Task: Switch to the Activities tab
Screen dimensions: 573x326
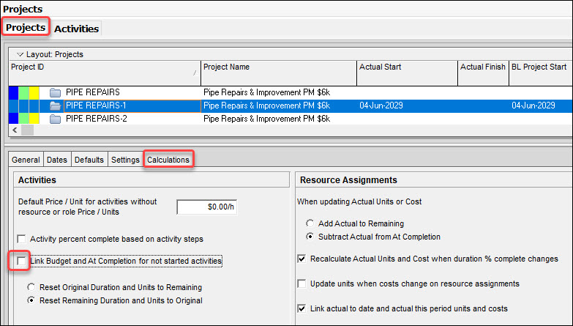Action: click(77, 29)
